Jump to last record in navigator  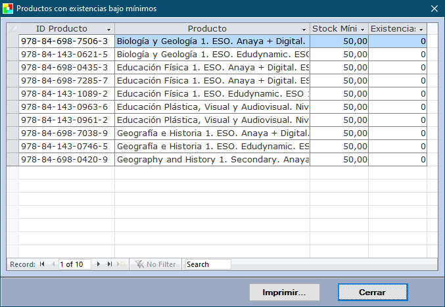(x=110, y=264)
